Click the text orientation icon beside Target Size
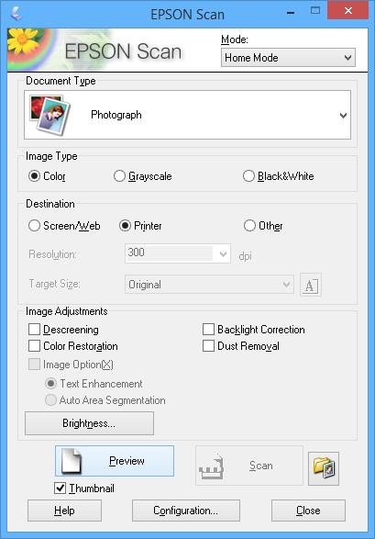The height and width of the screenshot is (539, 375). (x=311, y=285)
